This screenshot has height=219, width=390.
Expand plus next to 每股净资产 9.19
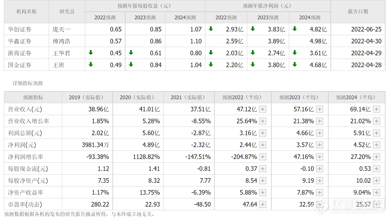tap(320, 181)
